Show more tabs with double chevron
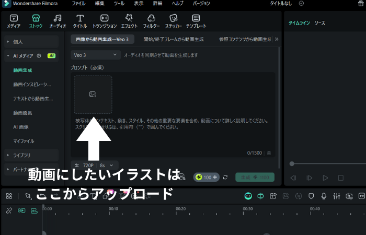The image size is (366, 235). click(277, 39)
